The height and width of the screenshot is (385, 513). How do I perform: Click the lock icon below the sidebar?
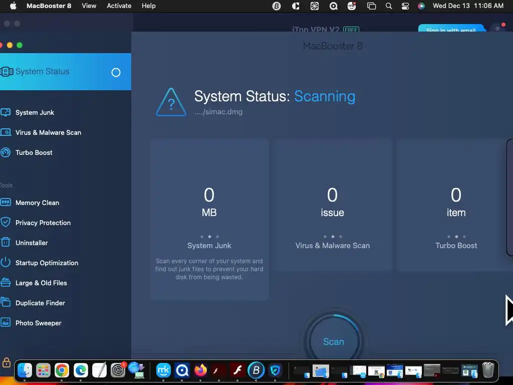click(x=6, y=362)
